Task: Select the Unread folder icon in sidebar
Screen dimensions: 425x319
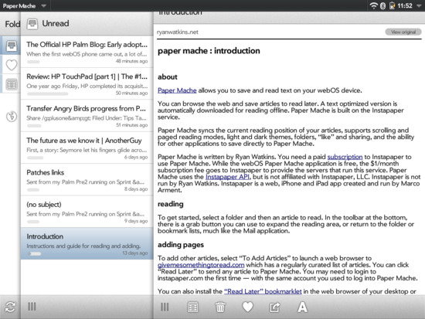Action: pos(12,46)
